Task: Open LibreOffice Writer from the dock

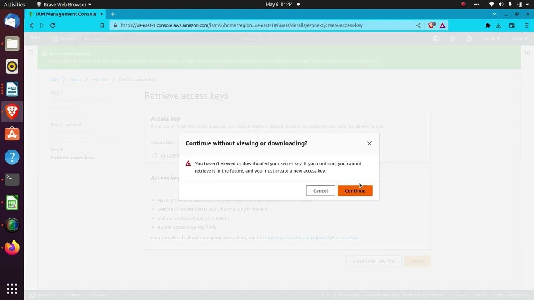Action: 12,89
